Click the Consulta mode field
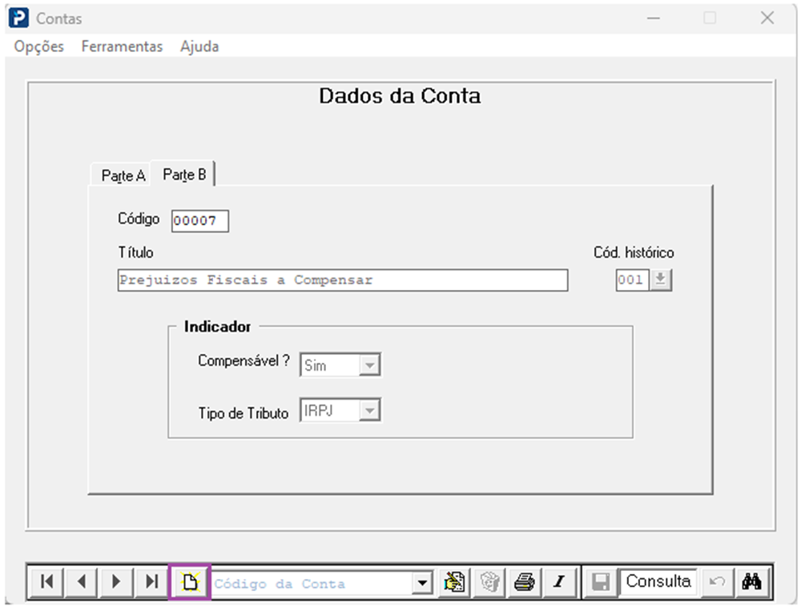This screenshot has width=805, height=607. click(658, 582)
